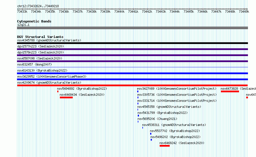The image size is (256, 157).
Task: Open nsv4538311 gnomADStructuralVariants label
Action: point(174,125)
